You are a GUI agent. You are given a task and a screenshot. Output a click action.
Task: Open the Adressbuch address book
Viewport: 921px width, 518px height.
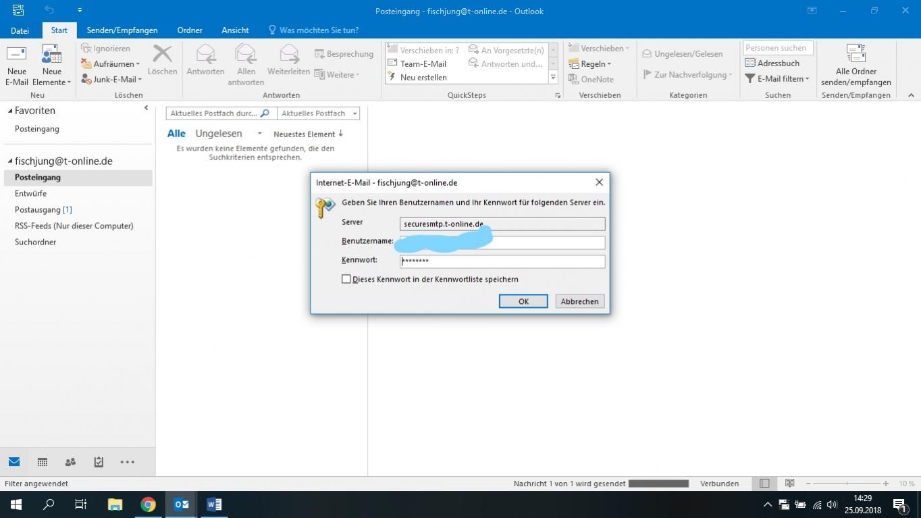772,63
